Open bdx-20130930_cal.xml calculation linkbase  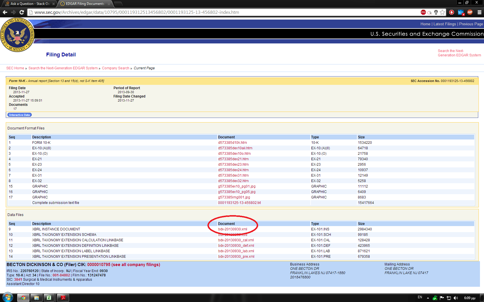pyautogui.click(x=236, y=240)
